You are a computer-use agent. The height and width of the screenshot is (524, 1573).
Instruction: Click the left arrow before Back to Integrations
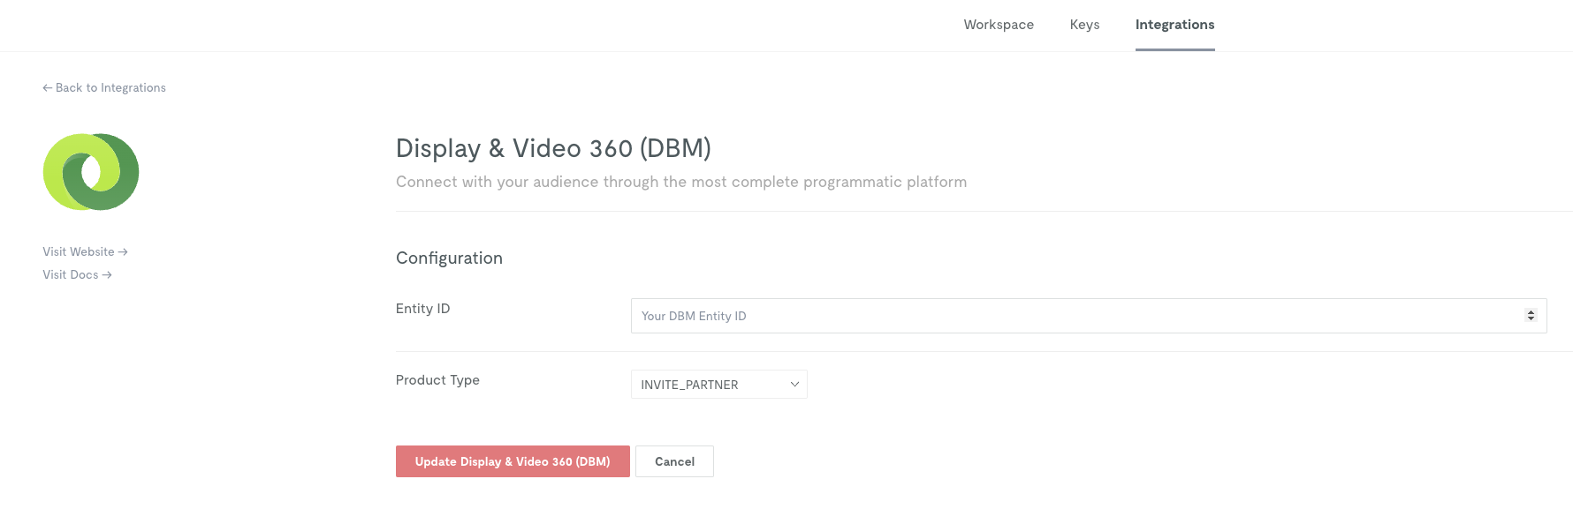(48, 88)
